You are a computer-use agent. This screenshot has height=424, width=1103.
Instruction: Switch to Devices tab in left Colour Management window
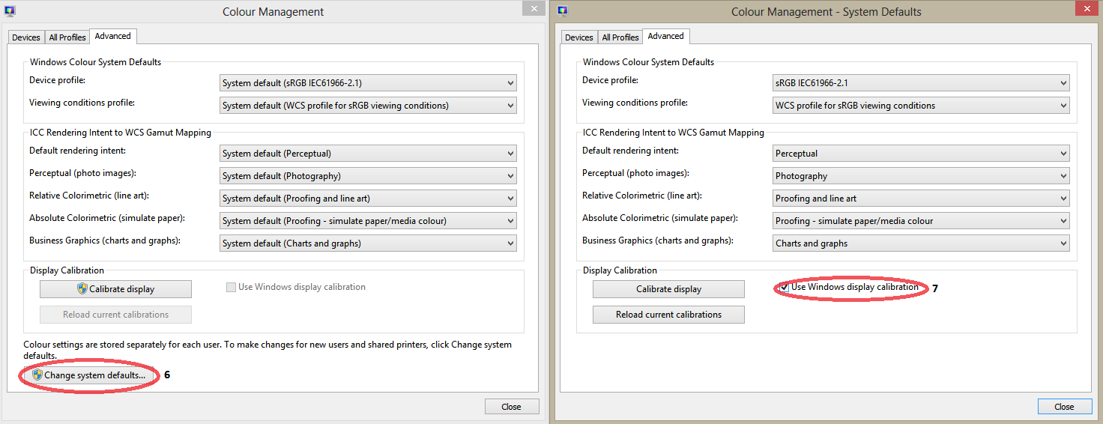point(26,37)
